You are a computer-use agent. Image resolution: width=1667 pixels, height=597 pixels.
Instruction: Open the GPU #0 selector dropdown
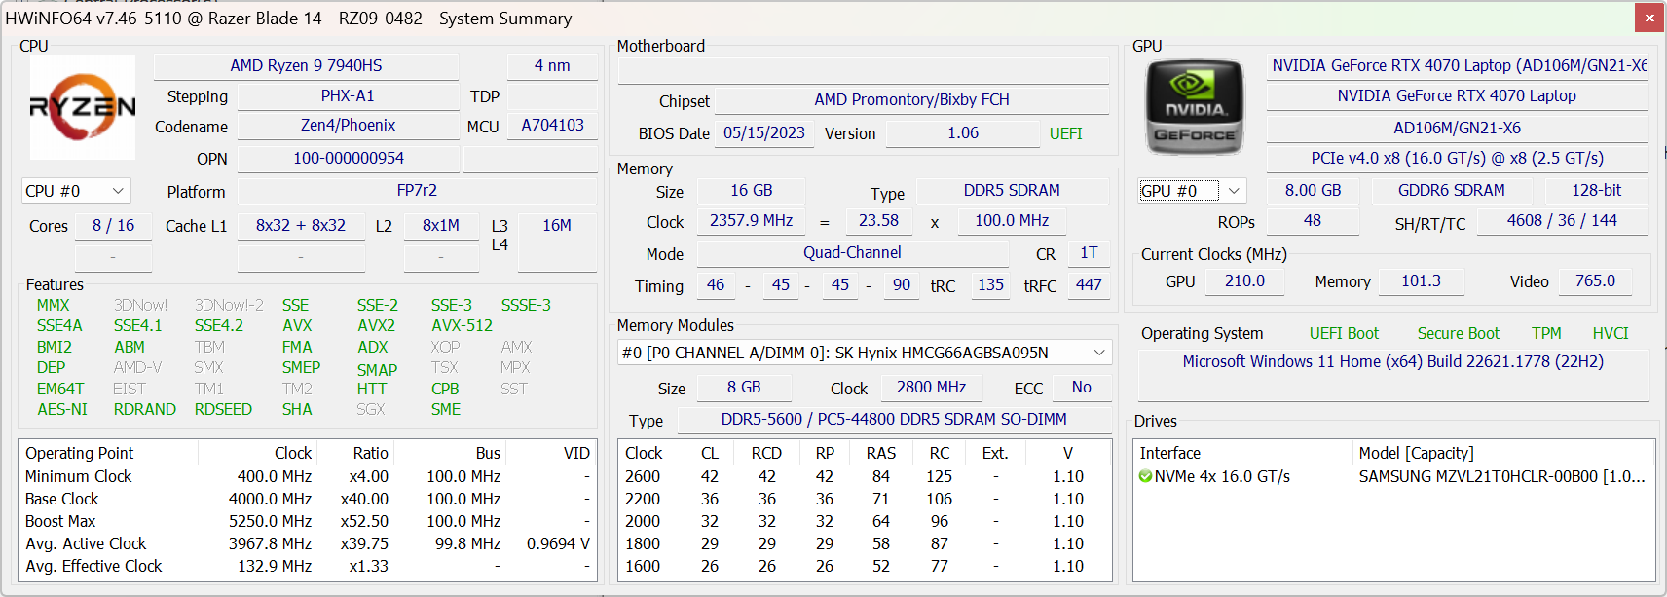point(1192,191)
